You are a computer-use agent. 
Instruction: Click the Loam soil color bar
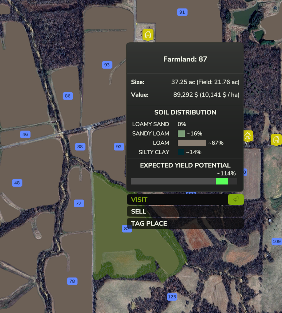coord(192,143)
